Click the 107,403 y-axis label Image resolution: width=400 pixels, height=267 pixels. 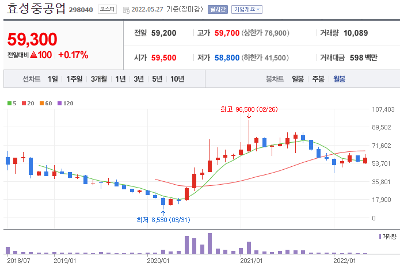(383, 109)
